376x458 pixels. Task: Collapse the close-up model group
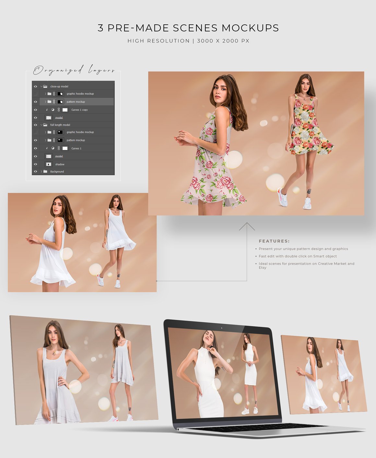click(41, 86)
